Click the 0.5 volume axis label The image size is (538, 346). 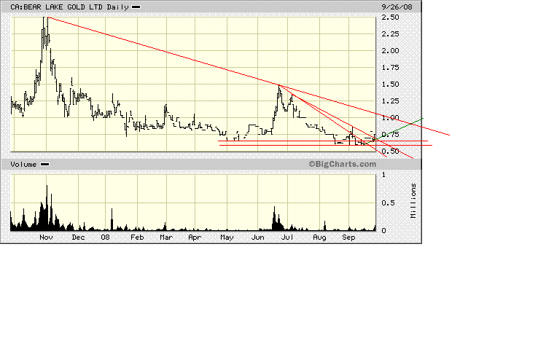pos(388,203)
